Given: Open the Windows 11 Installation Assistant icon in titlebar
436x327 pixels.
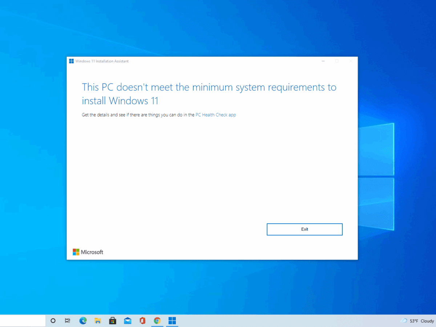Looking at the screenshot, I should pos(71,61).
